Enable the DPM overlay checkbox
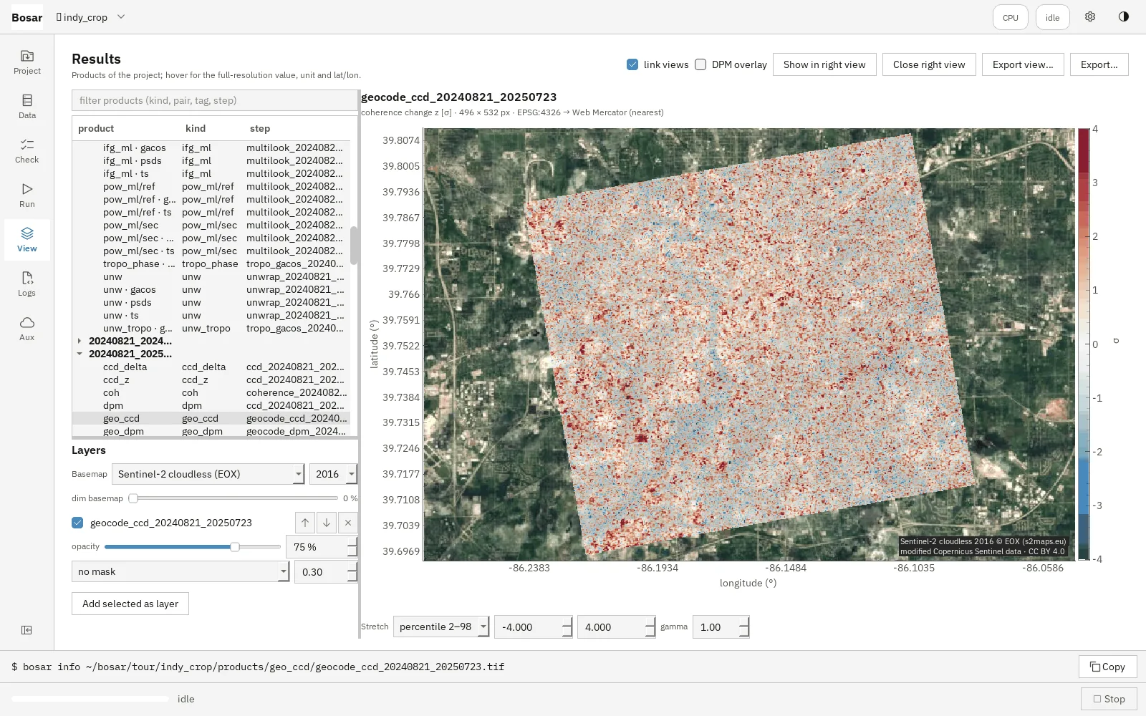 [700, 64]
